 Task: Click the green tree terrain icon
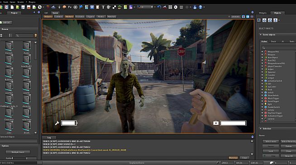(x=119, y=7)
